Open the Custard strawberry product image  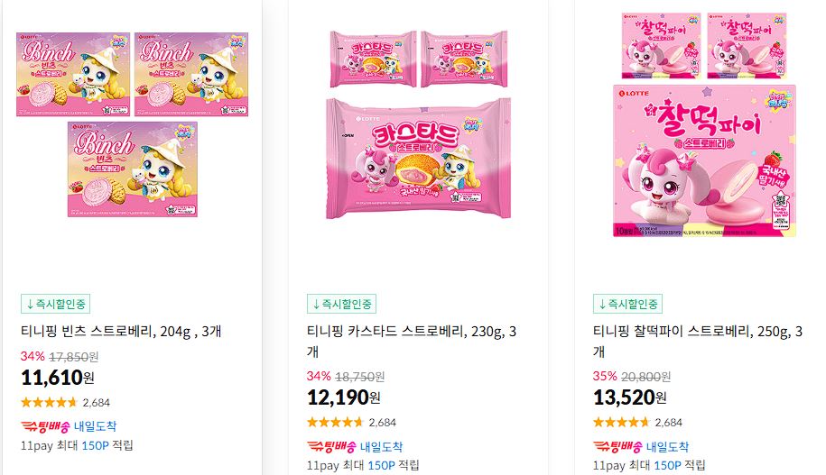click(x=418, y=124)
